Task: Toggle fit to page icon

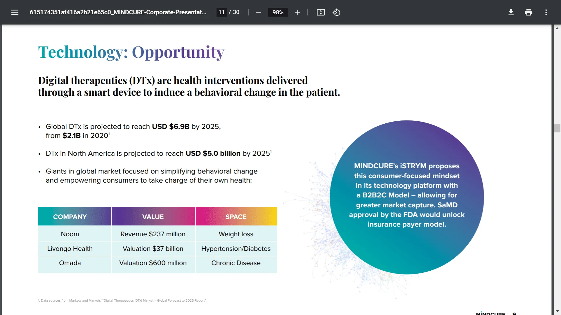Action: [321, 12]
